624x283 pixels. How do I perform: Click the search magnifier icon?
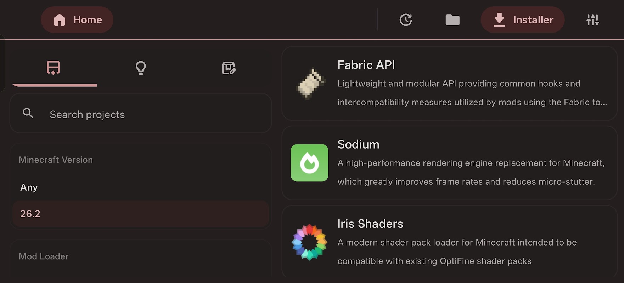28,113
